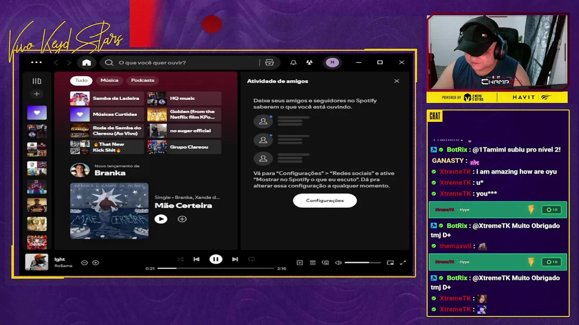Open the miniplayer
This screenshot has height=325, width=579.
(390, 263)
